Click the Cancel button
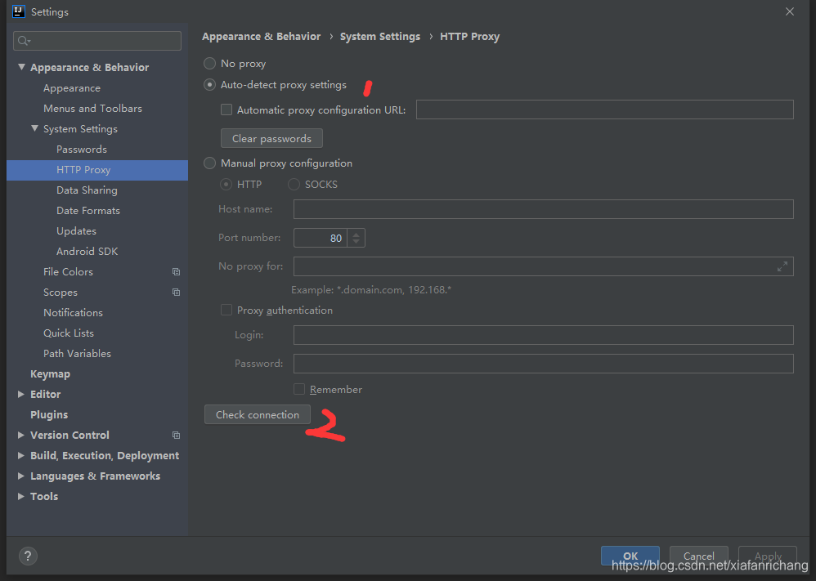This screenshot has height=581, width=816. (x=699, y=556)
